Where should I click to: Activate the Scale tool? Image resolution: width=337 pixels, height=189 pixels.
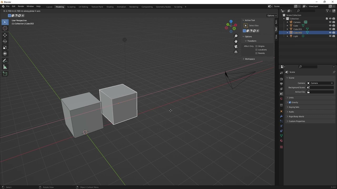(5, 48)
